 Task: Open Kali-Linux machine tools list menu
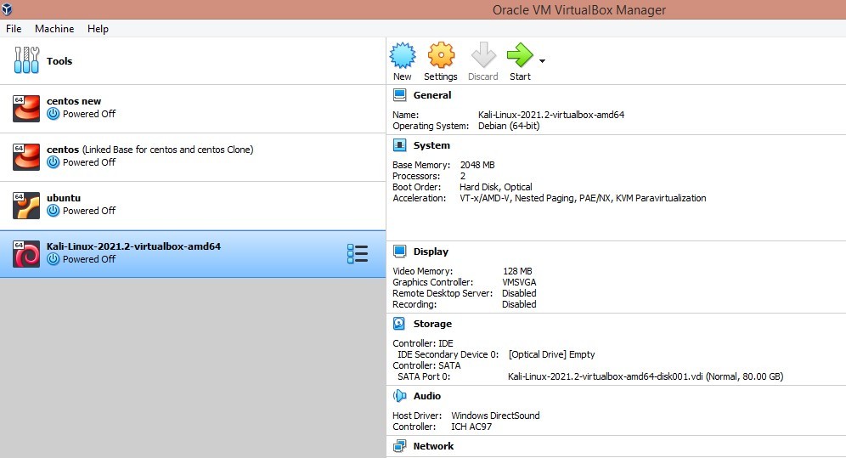358,253
